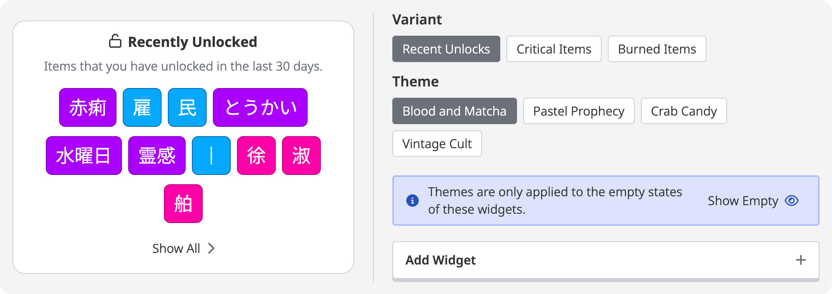Screen dimensions: 832x294
Task: Open the Show All link
Action: 176,248
